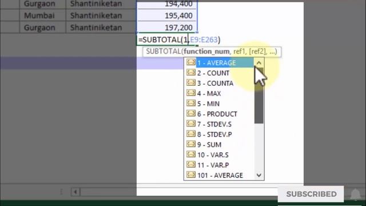Click the sheet tab bar resize handle dots
This screenshot has height=206, width=366.
click(x=61, y=192)
